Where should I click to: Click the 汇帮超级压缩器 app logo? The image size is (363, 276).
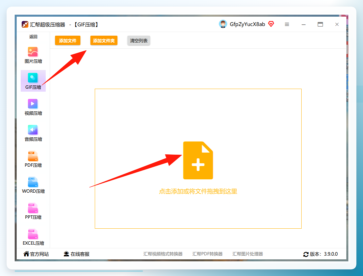coord(25,24)
